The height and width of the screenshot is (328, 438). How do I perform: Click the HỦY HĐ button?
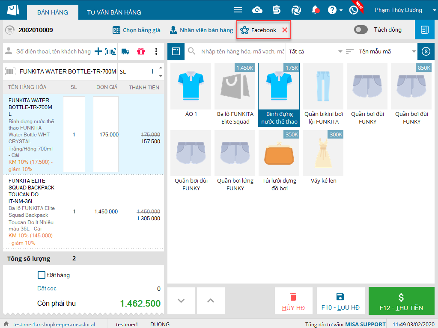294,301
